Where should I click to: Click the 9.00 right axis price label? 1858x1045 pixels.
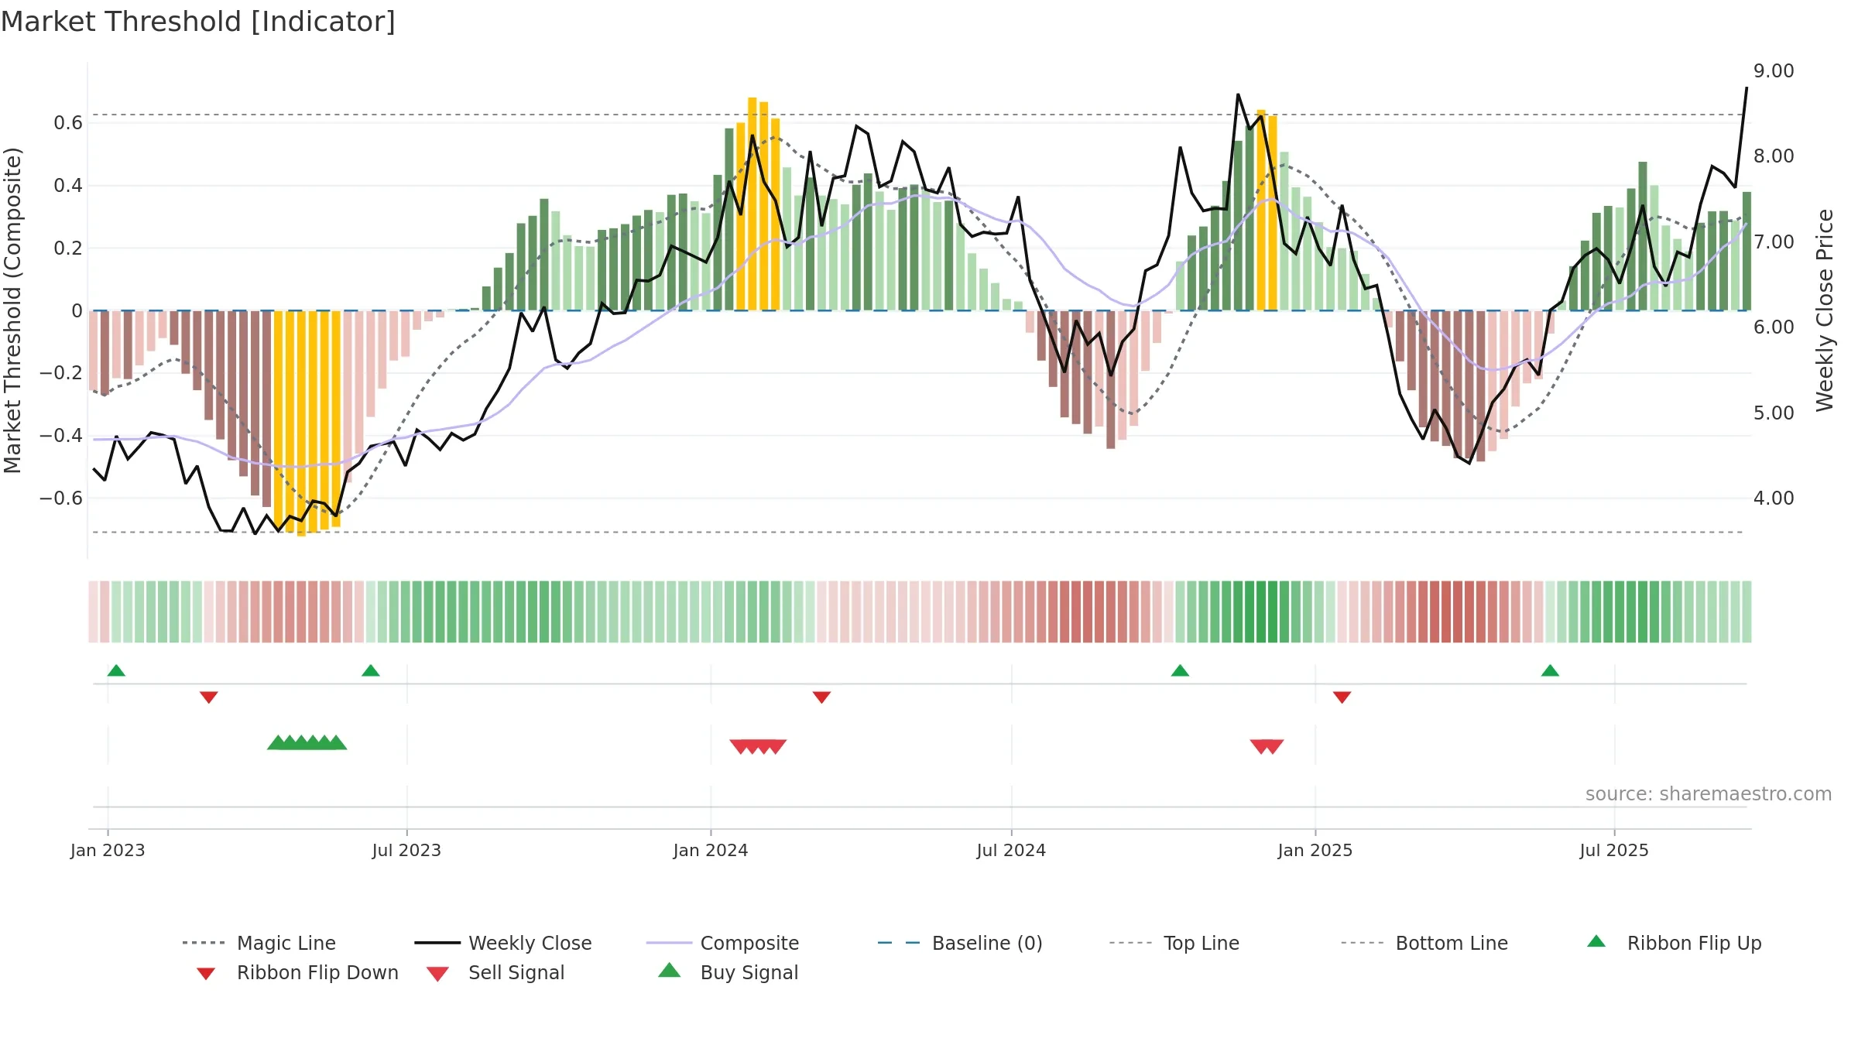click(x=1774, y=71)
